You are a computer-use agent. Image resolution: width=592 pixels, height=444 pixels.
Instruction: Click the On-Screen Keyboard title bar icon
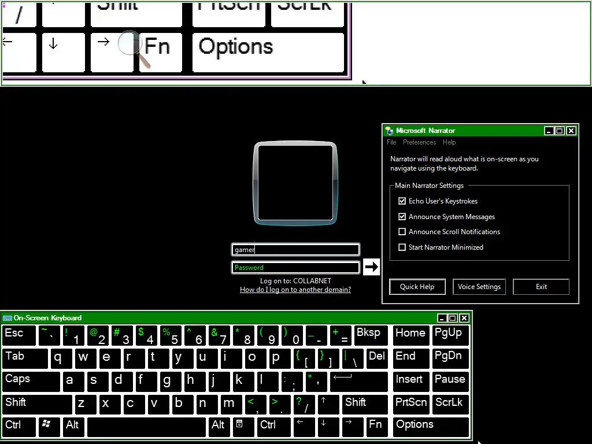pos(7,318)
